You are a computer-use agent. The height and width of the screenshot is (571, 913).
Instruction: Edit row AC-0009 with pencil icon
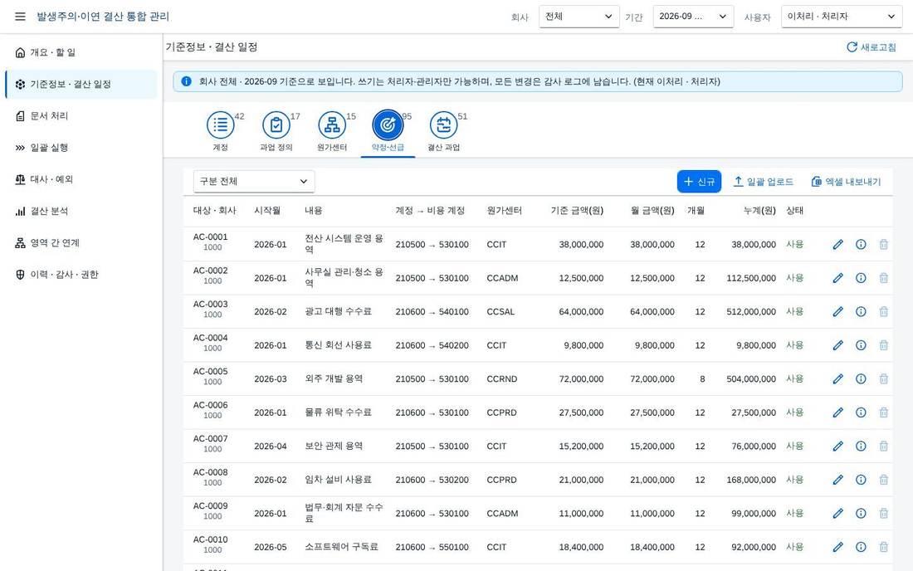pyautogui.click(x=838, y=514)
